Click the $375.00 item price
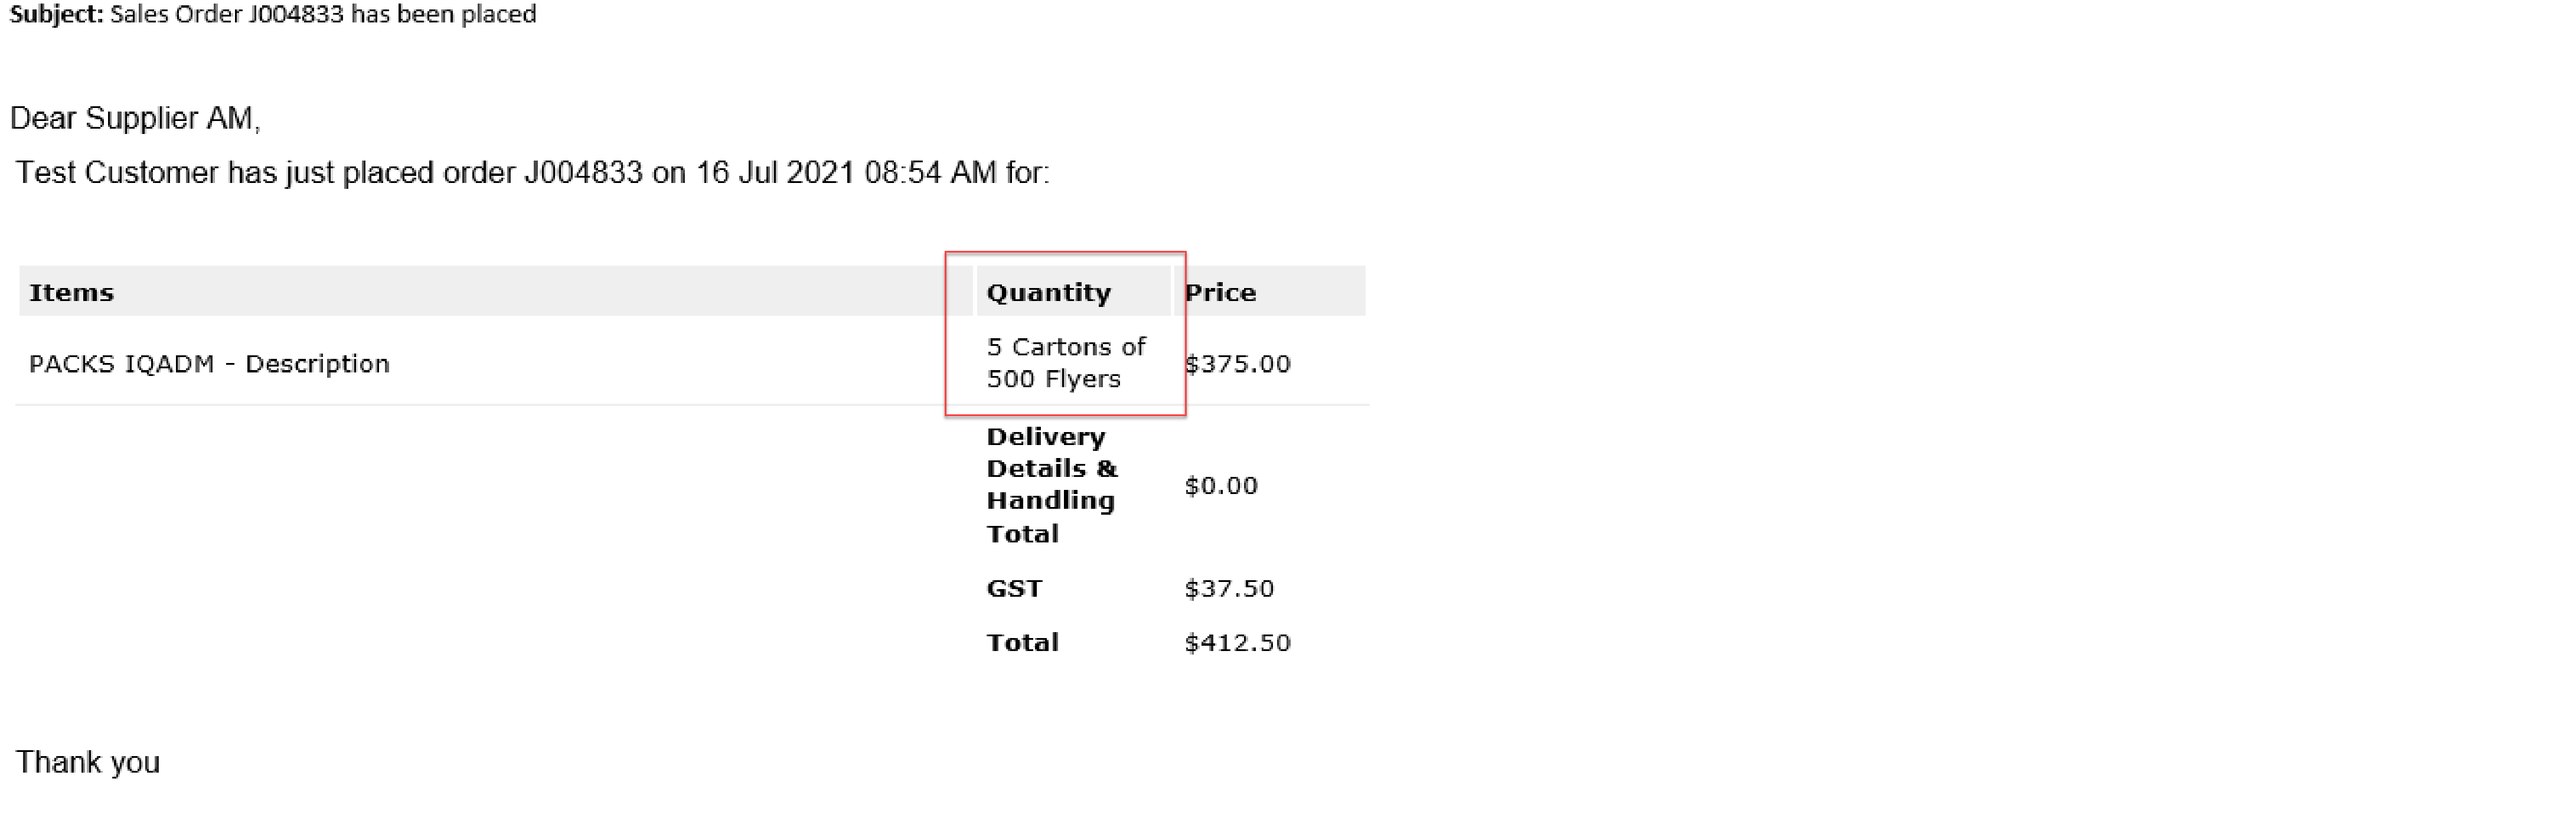2576x834 pixels. (x=1237, y=363)
